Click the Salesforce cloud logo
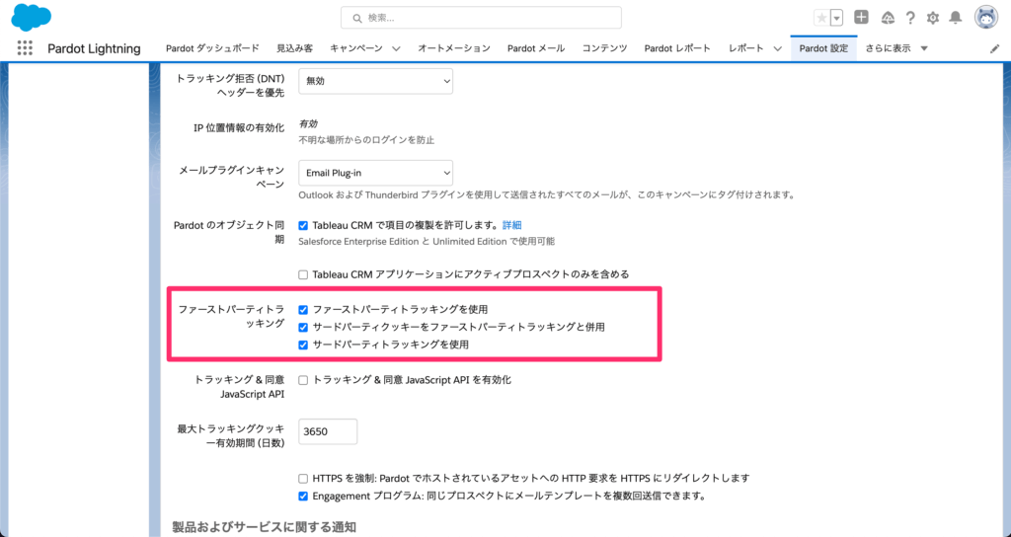This screenshot has width=1011, height=537. click(x=31, y=18)
